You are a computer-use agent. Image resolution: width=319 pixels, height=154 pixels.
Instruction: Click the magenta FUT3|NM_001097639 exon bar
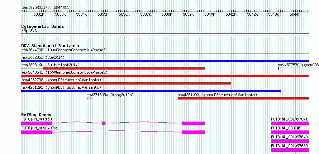click(x=290, y=150)
